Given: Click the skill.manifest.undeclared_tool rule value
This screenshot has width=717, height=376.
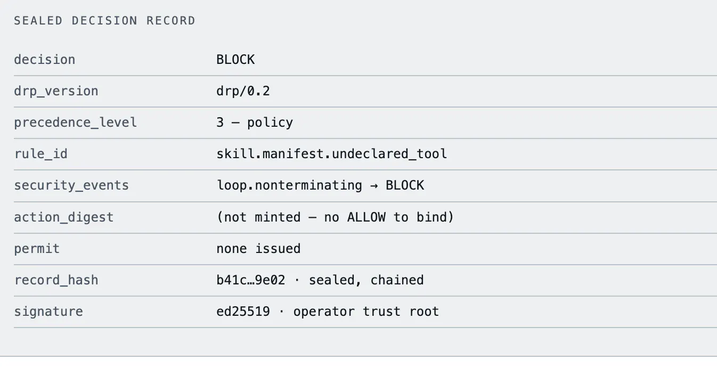Looking at the screenshot, I should (x=331, y=154).
